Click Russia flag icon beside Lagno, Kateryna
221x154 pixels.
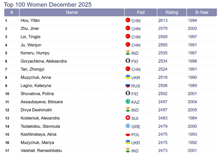pyautogui.click(x=128, y=85)
